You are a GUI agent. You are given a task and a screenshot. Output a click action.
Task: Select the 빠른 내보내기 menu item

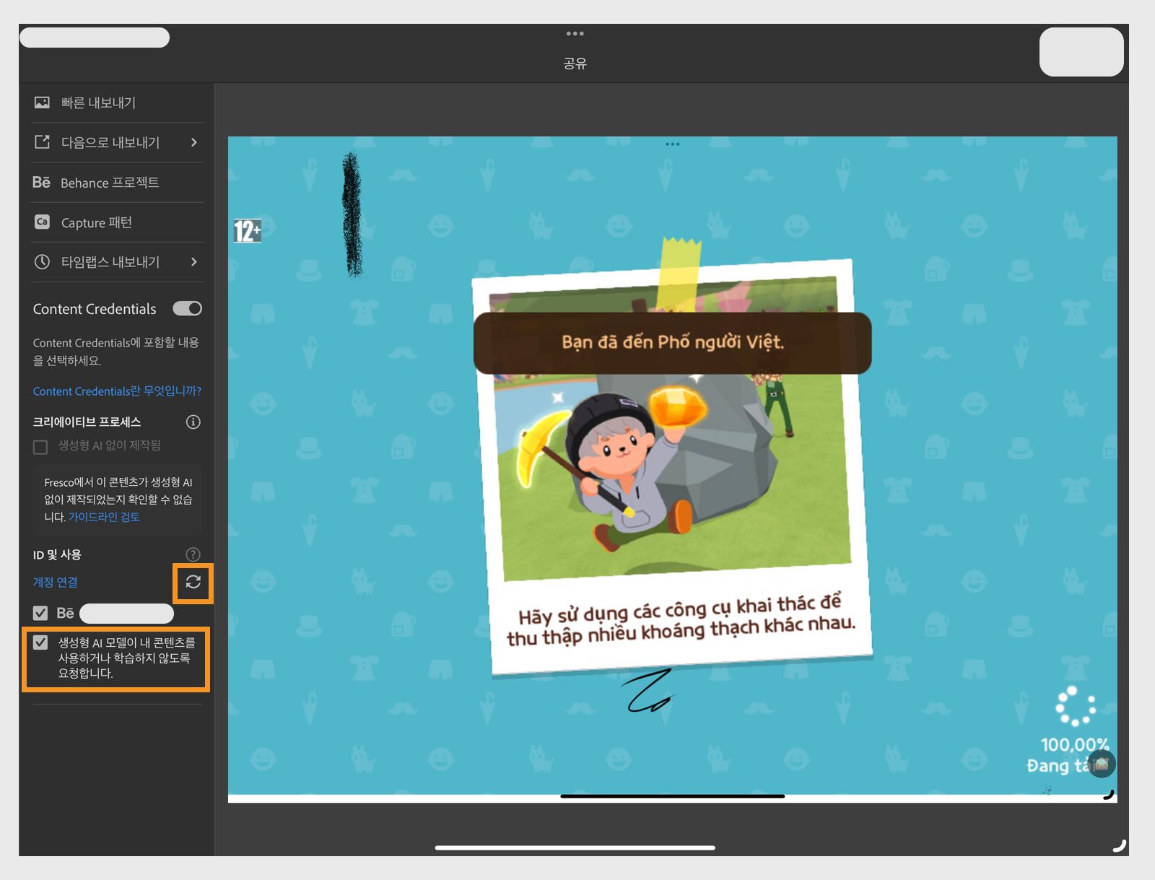point(118,103)
